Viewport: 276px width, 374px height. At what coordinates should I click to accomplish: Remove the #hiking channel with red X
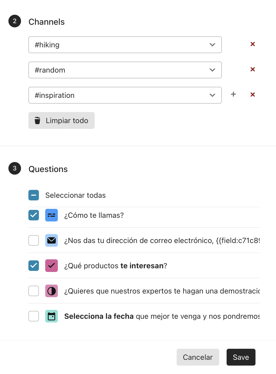pos(253,44)
